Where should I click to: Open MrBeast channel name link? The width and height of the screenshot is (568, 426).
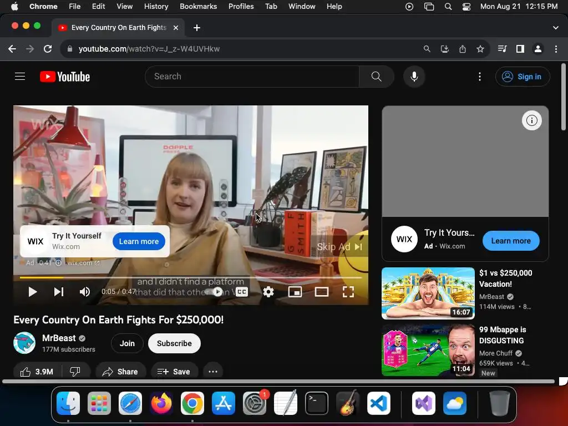click(59, 338)
